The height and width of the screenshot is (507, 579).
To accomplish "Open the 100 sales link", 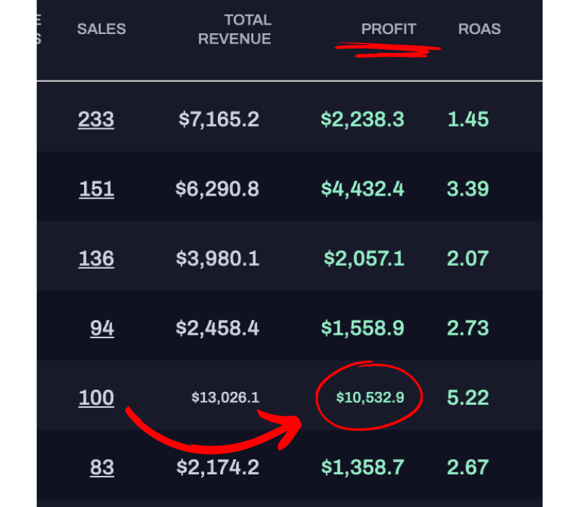I will [x=96, y=398].
